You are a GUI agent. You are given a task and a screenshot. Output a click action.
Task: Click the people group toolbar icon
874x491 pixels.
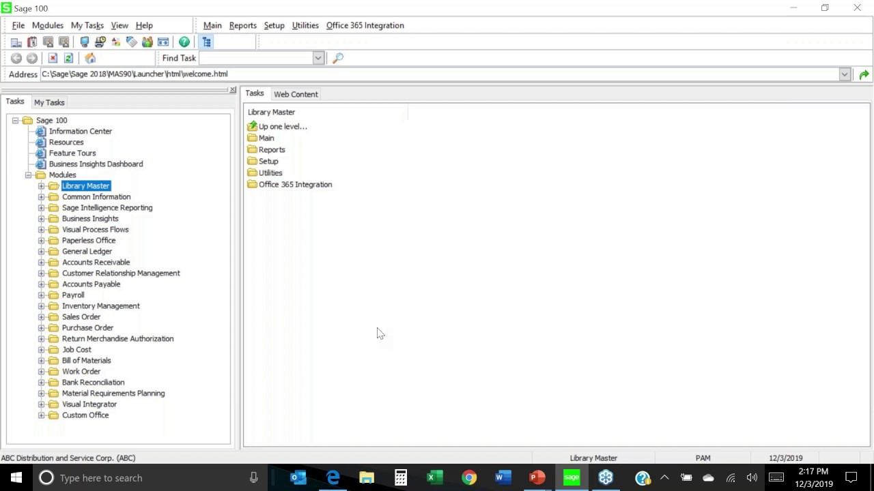(147, 42)
